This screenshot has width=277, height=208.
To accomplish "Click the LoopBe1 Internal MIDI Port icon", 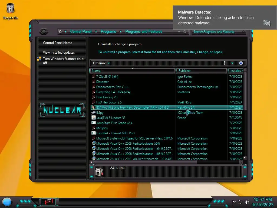I will 93,133.
